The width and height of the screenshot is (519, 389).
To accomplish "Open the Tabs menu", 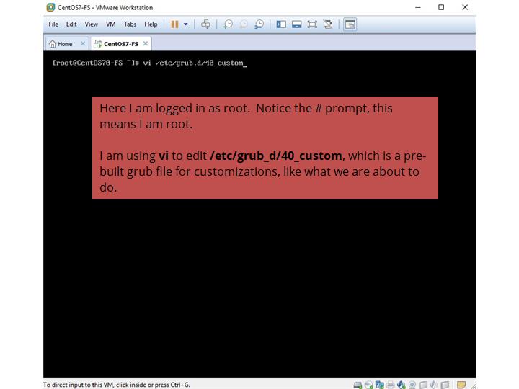I will (x=129, y=24).
